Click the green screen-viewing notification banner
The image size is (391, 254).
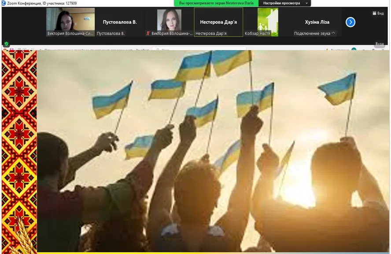(x=217, y=3)
